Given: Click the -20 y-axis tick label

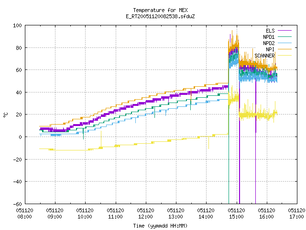Looking at the screenshot, I should pos(17,160).
